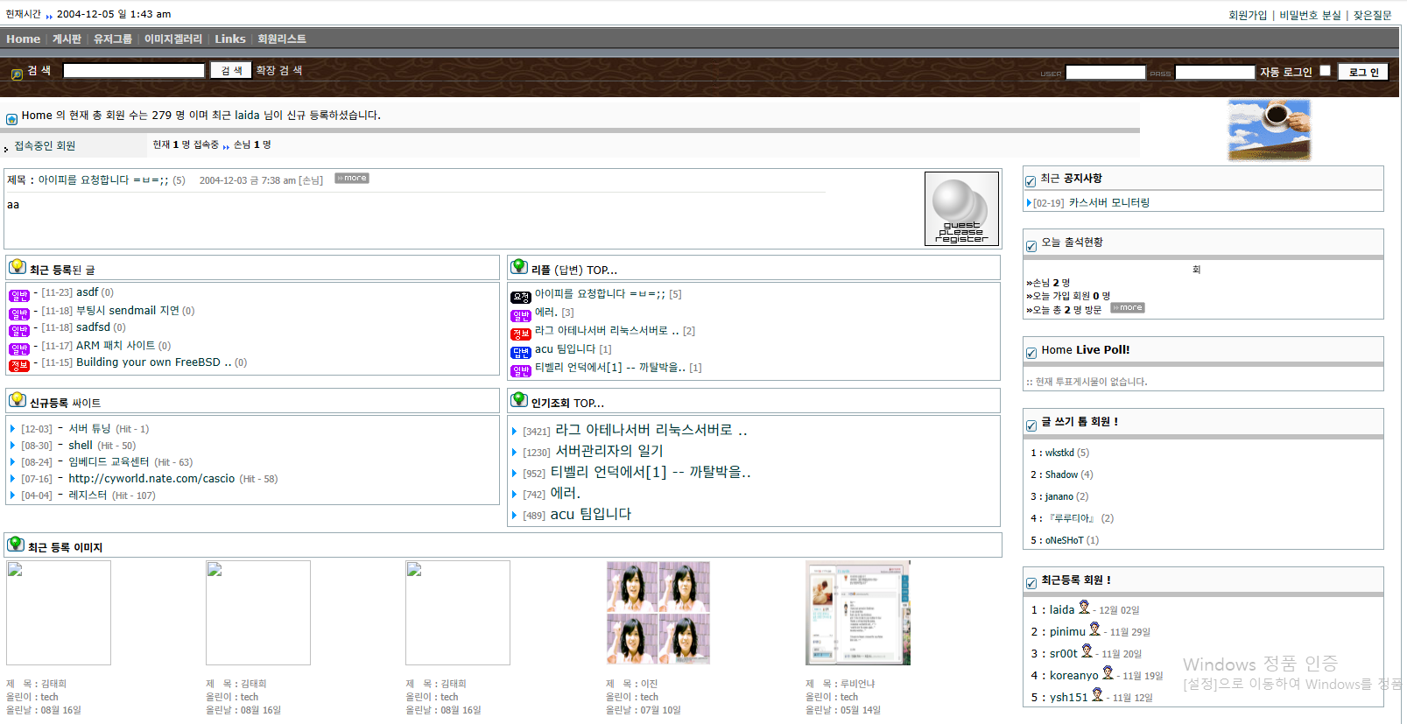
Task: Click the green bulb icon beside 인기조회 TOP
Action: (x=518, y=400)
